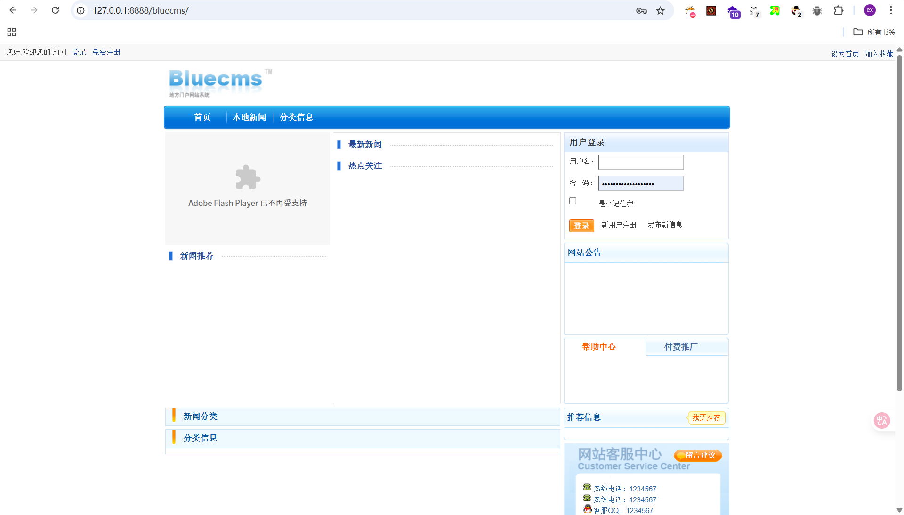Open the puzzle-piece Extensions menu
Image resolution: width=904 pixels, height=515 pixels.
839,10
